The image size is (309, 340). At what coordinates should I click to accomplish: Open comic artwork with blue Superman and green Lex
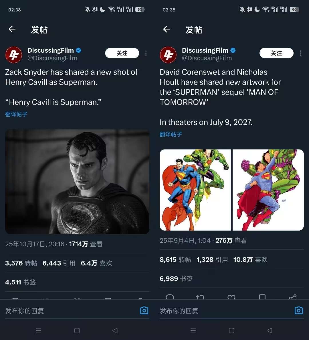pos(195,190)
